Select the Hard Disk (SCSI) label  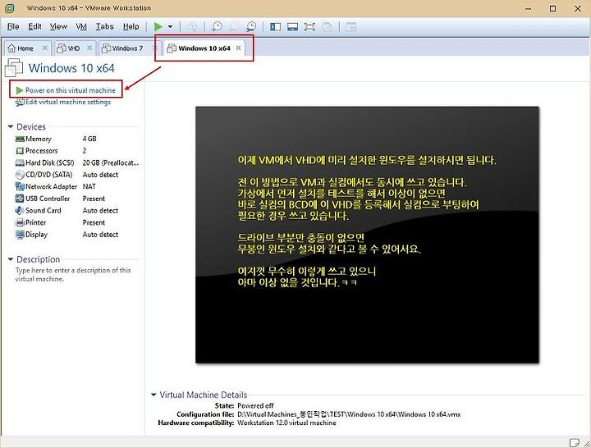coord(50,162)
